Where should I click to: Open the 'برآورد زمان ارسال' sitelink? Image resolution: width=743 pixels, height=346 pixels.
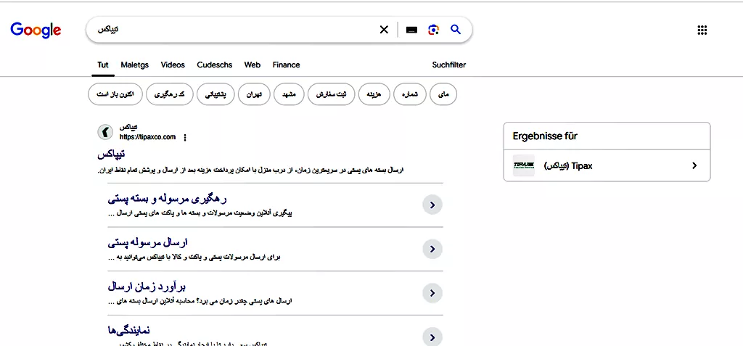[147, 287]
